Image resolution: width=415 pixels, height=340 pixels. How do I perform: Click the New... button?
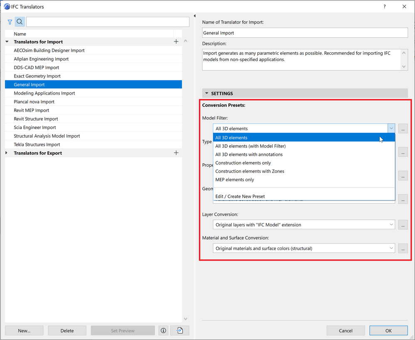point(24,330)
